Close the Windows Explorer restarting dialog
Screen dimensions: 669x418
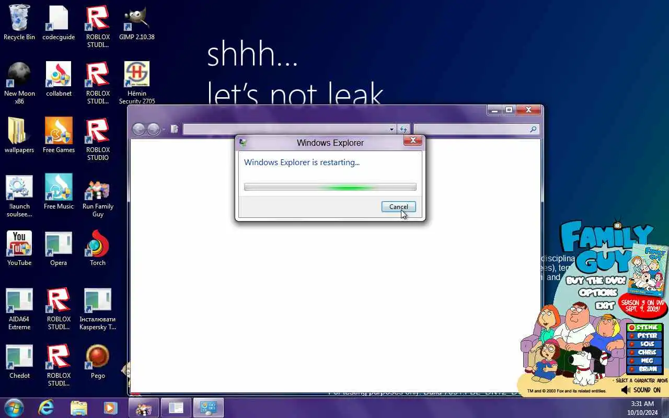point(413,140)
